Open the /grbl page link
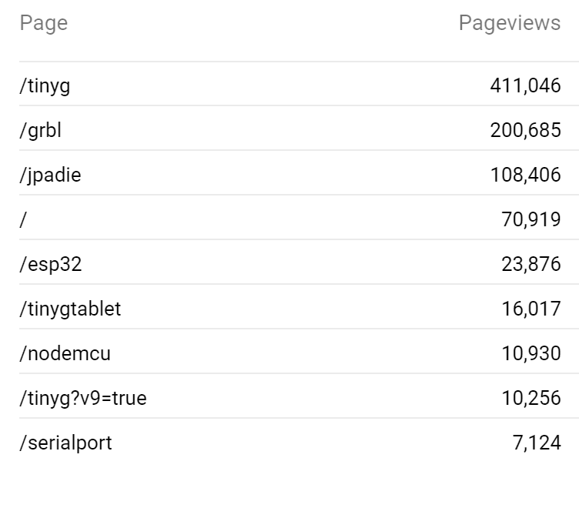The height and width of the screenshot is (508, 579). 40,130
